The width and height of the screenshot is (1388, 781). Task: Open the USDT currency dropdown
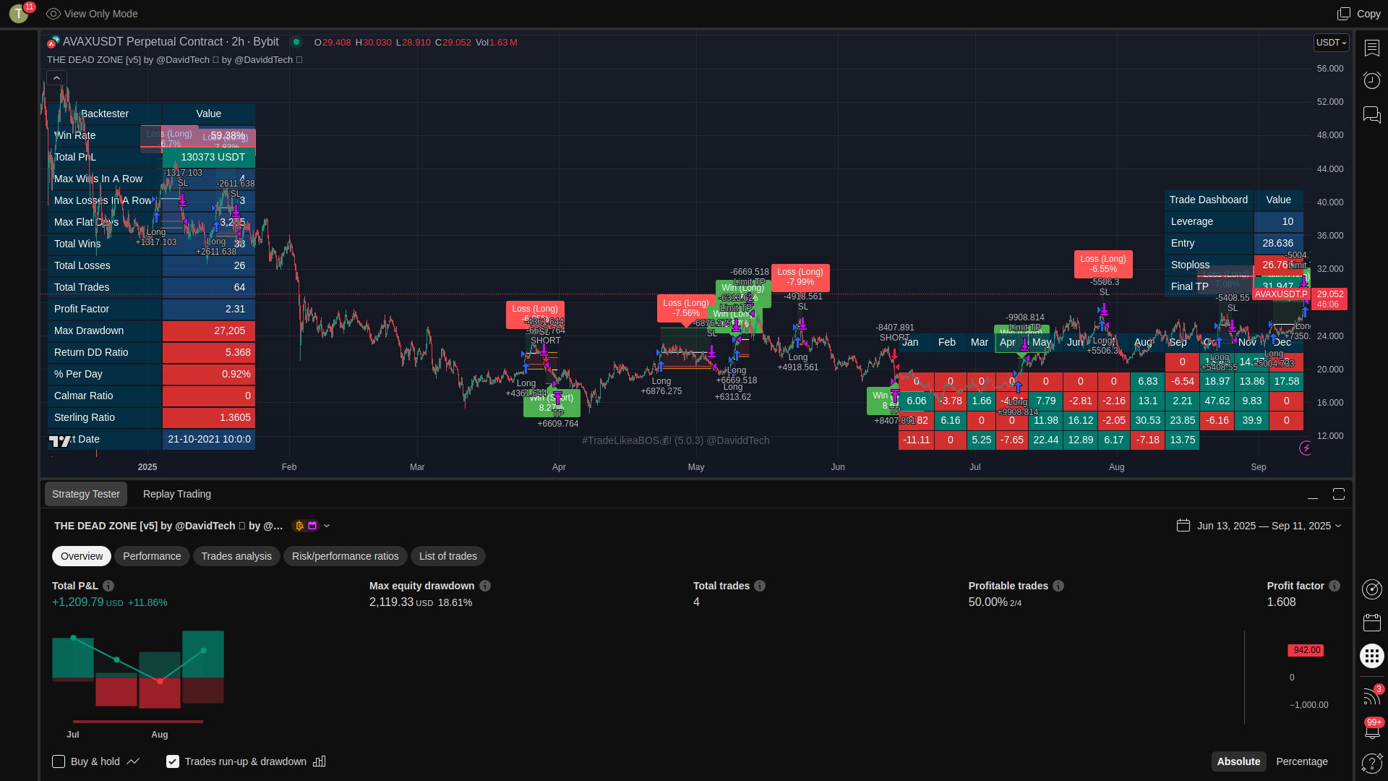tap(1331, 43)
